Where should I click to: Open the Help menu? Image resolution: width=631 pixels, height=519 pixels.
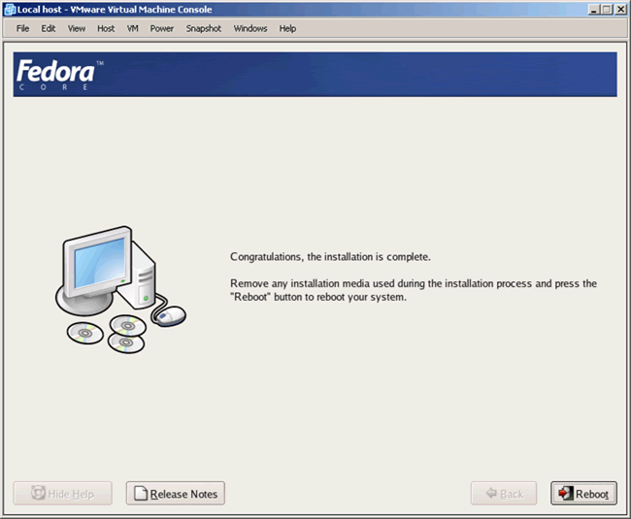pyautogui.click(x=287, y=28)
